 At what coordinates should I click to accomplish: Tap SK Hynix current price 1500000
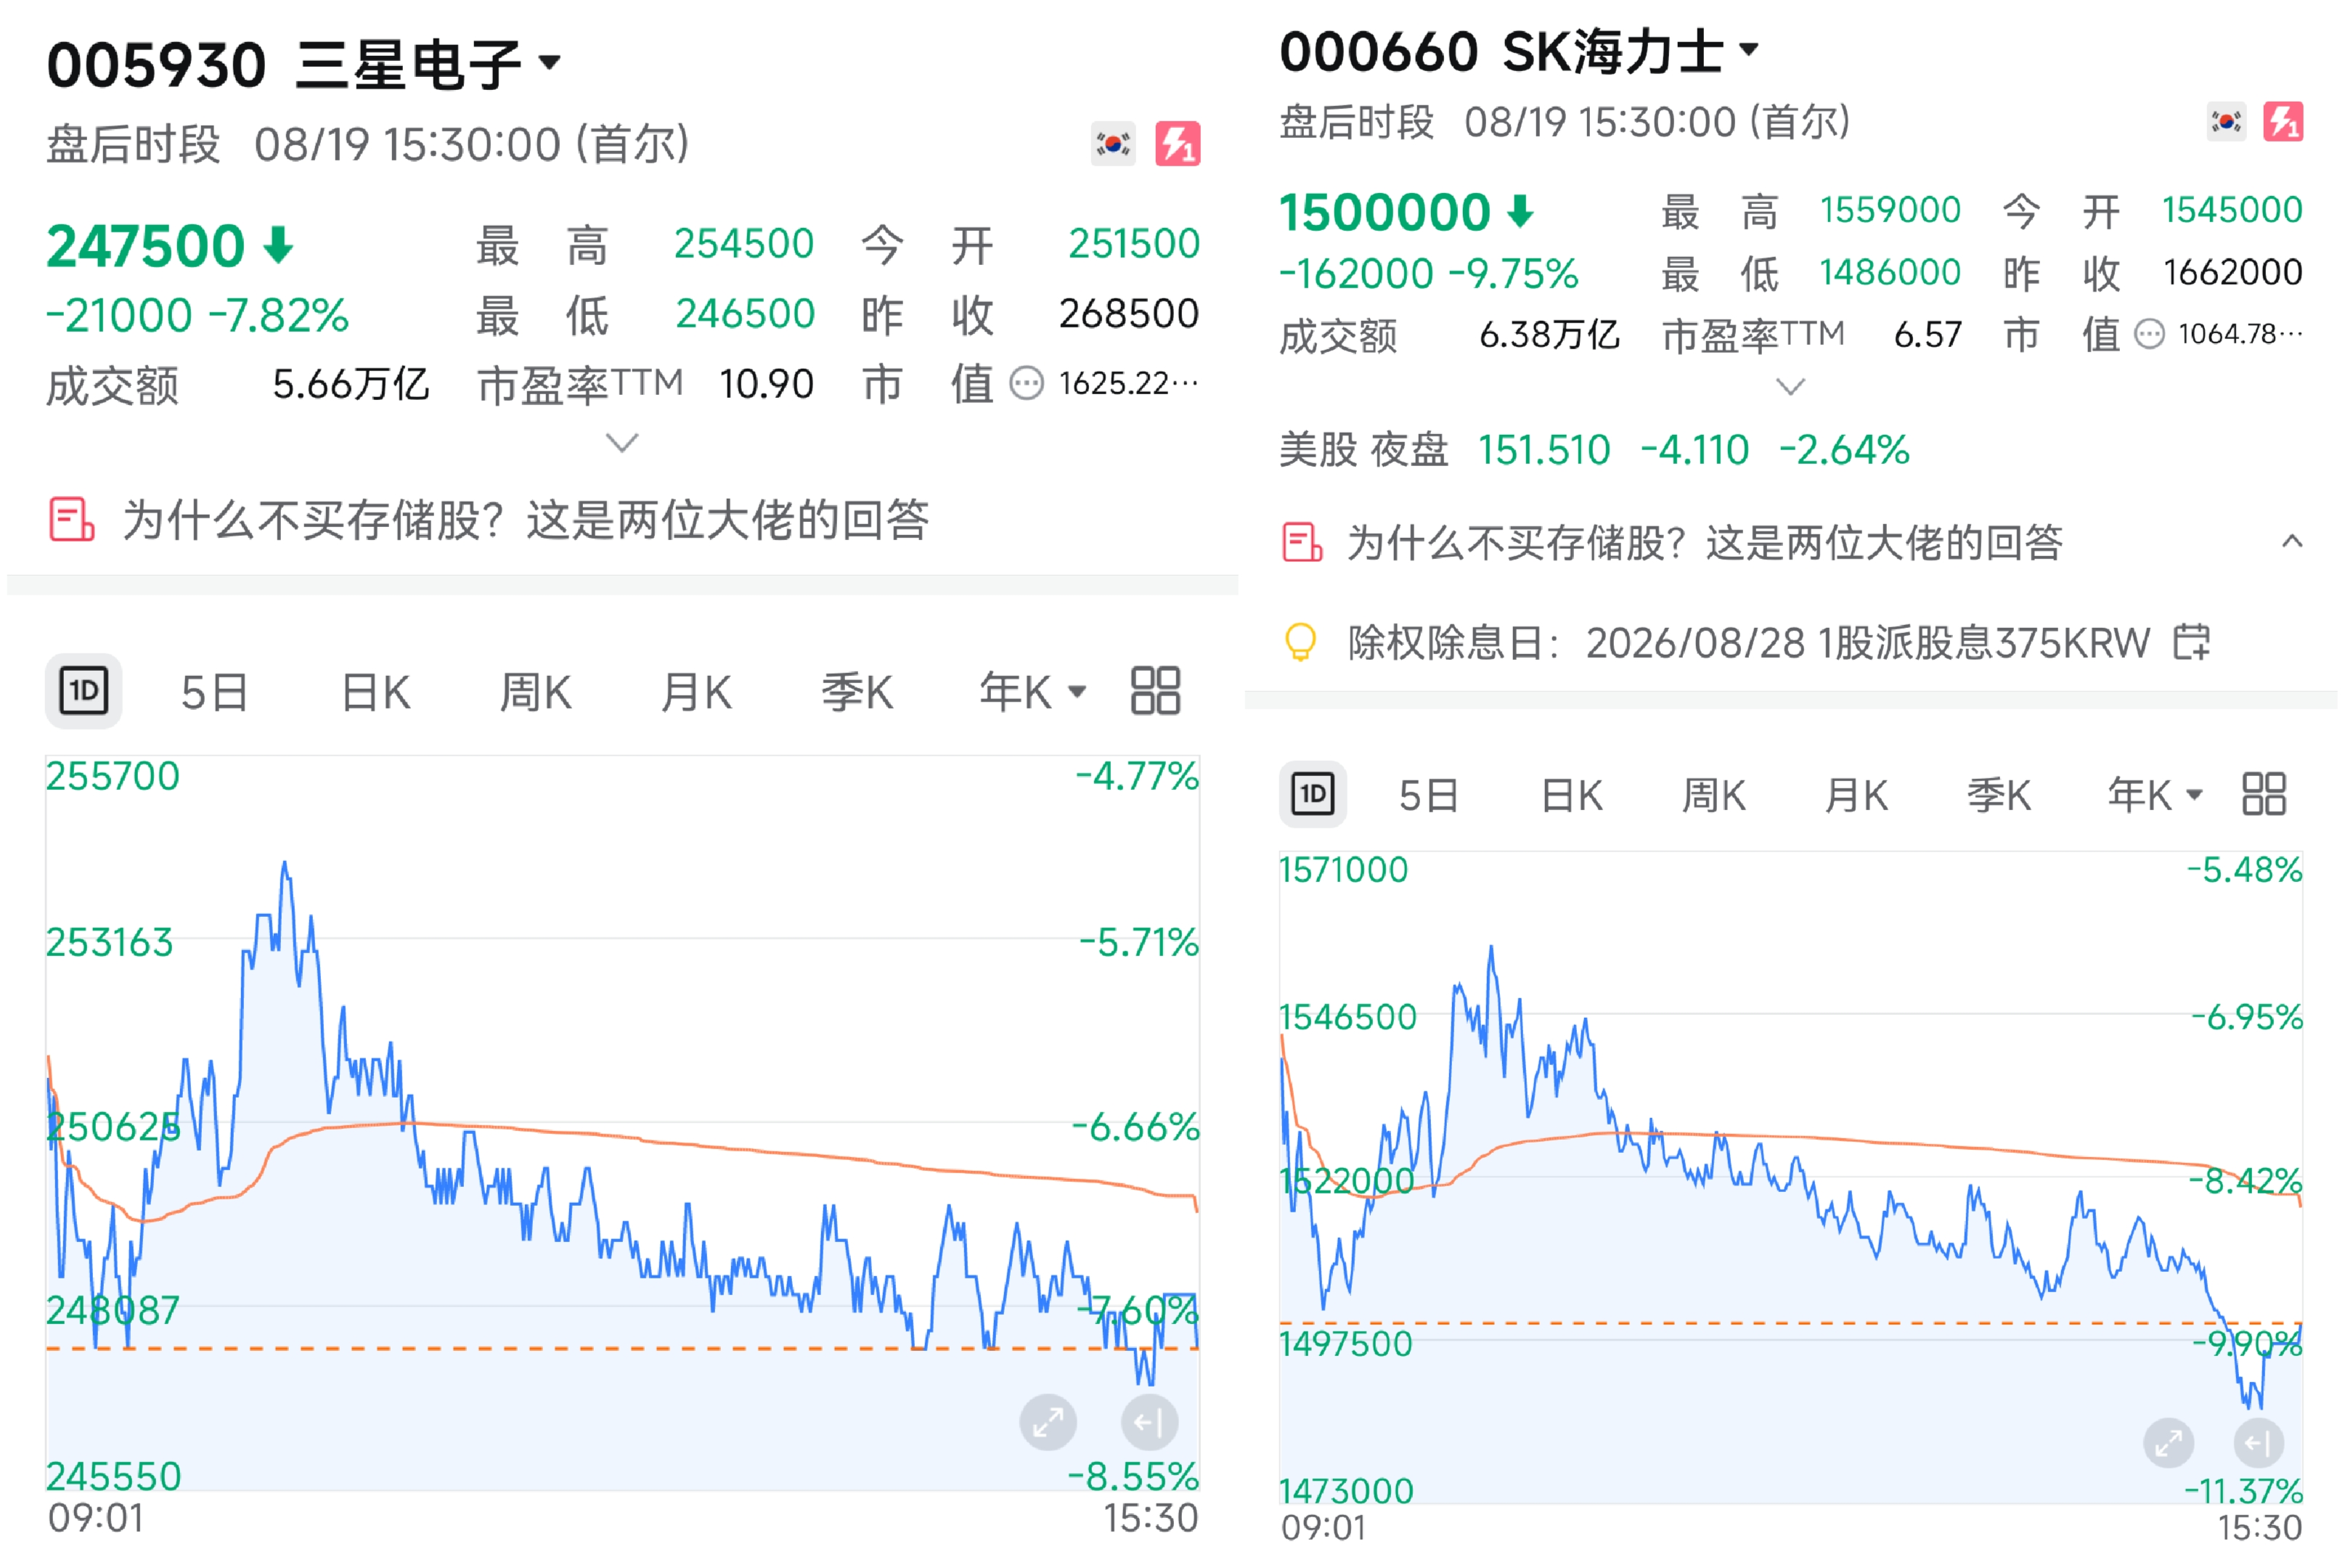point(1385,212)
